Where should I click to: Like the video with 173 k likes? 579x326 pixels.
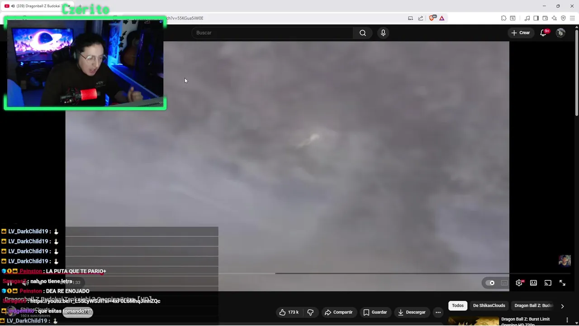(289, 312)
